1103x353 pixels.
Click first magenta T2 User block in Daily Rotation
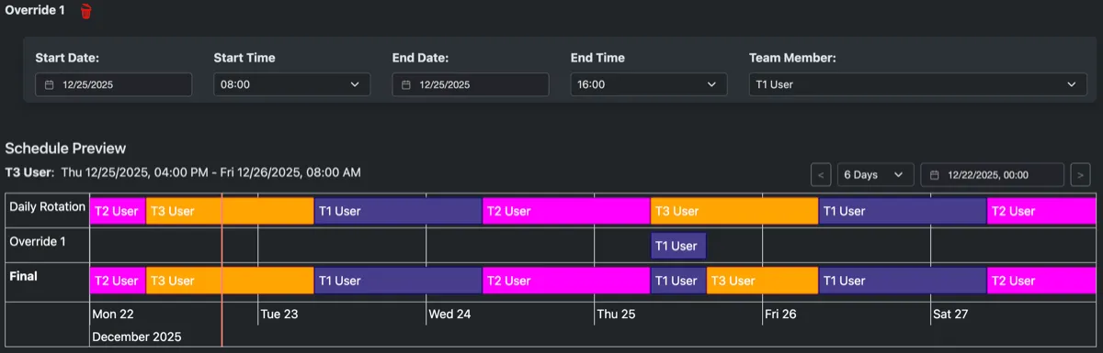pos(118,211)
